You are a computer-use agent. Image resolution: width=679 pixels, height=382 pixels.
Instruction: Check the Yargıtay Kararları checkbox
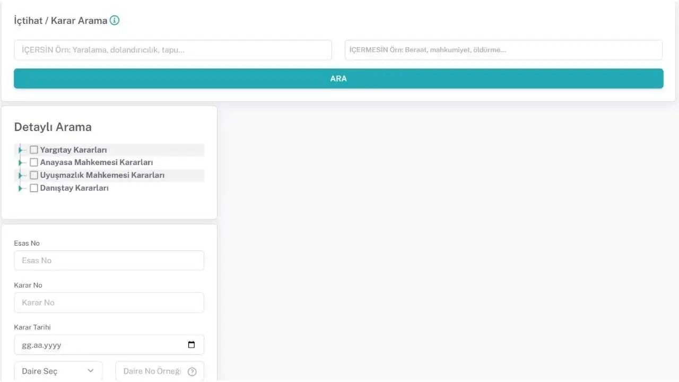coord(34,150)
